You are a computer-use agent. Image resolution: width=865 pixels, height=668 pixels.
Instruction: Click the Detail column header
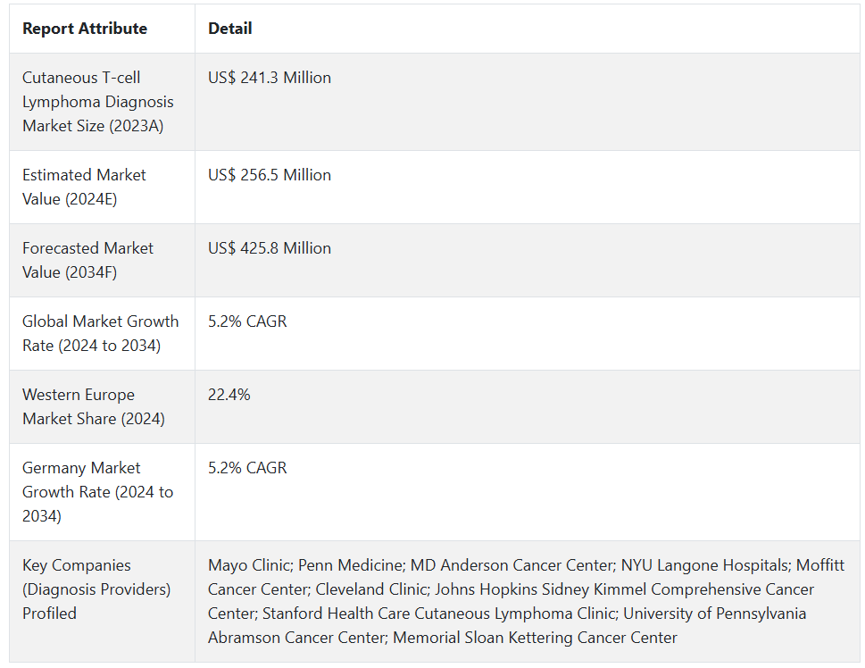click(230, 29)
